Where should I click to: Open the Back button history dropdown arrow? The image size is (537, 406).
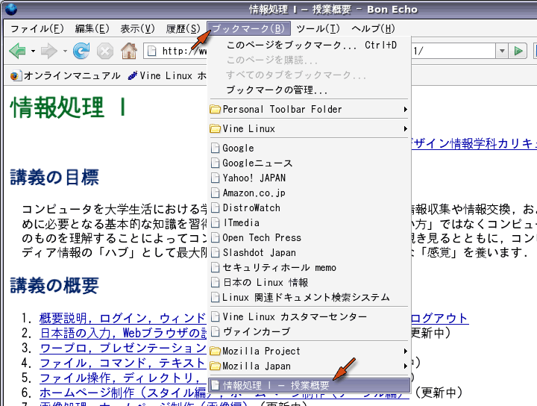coord(33,51)
